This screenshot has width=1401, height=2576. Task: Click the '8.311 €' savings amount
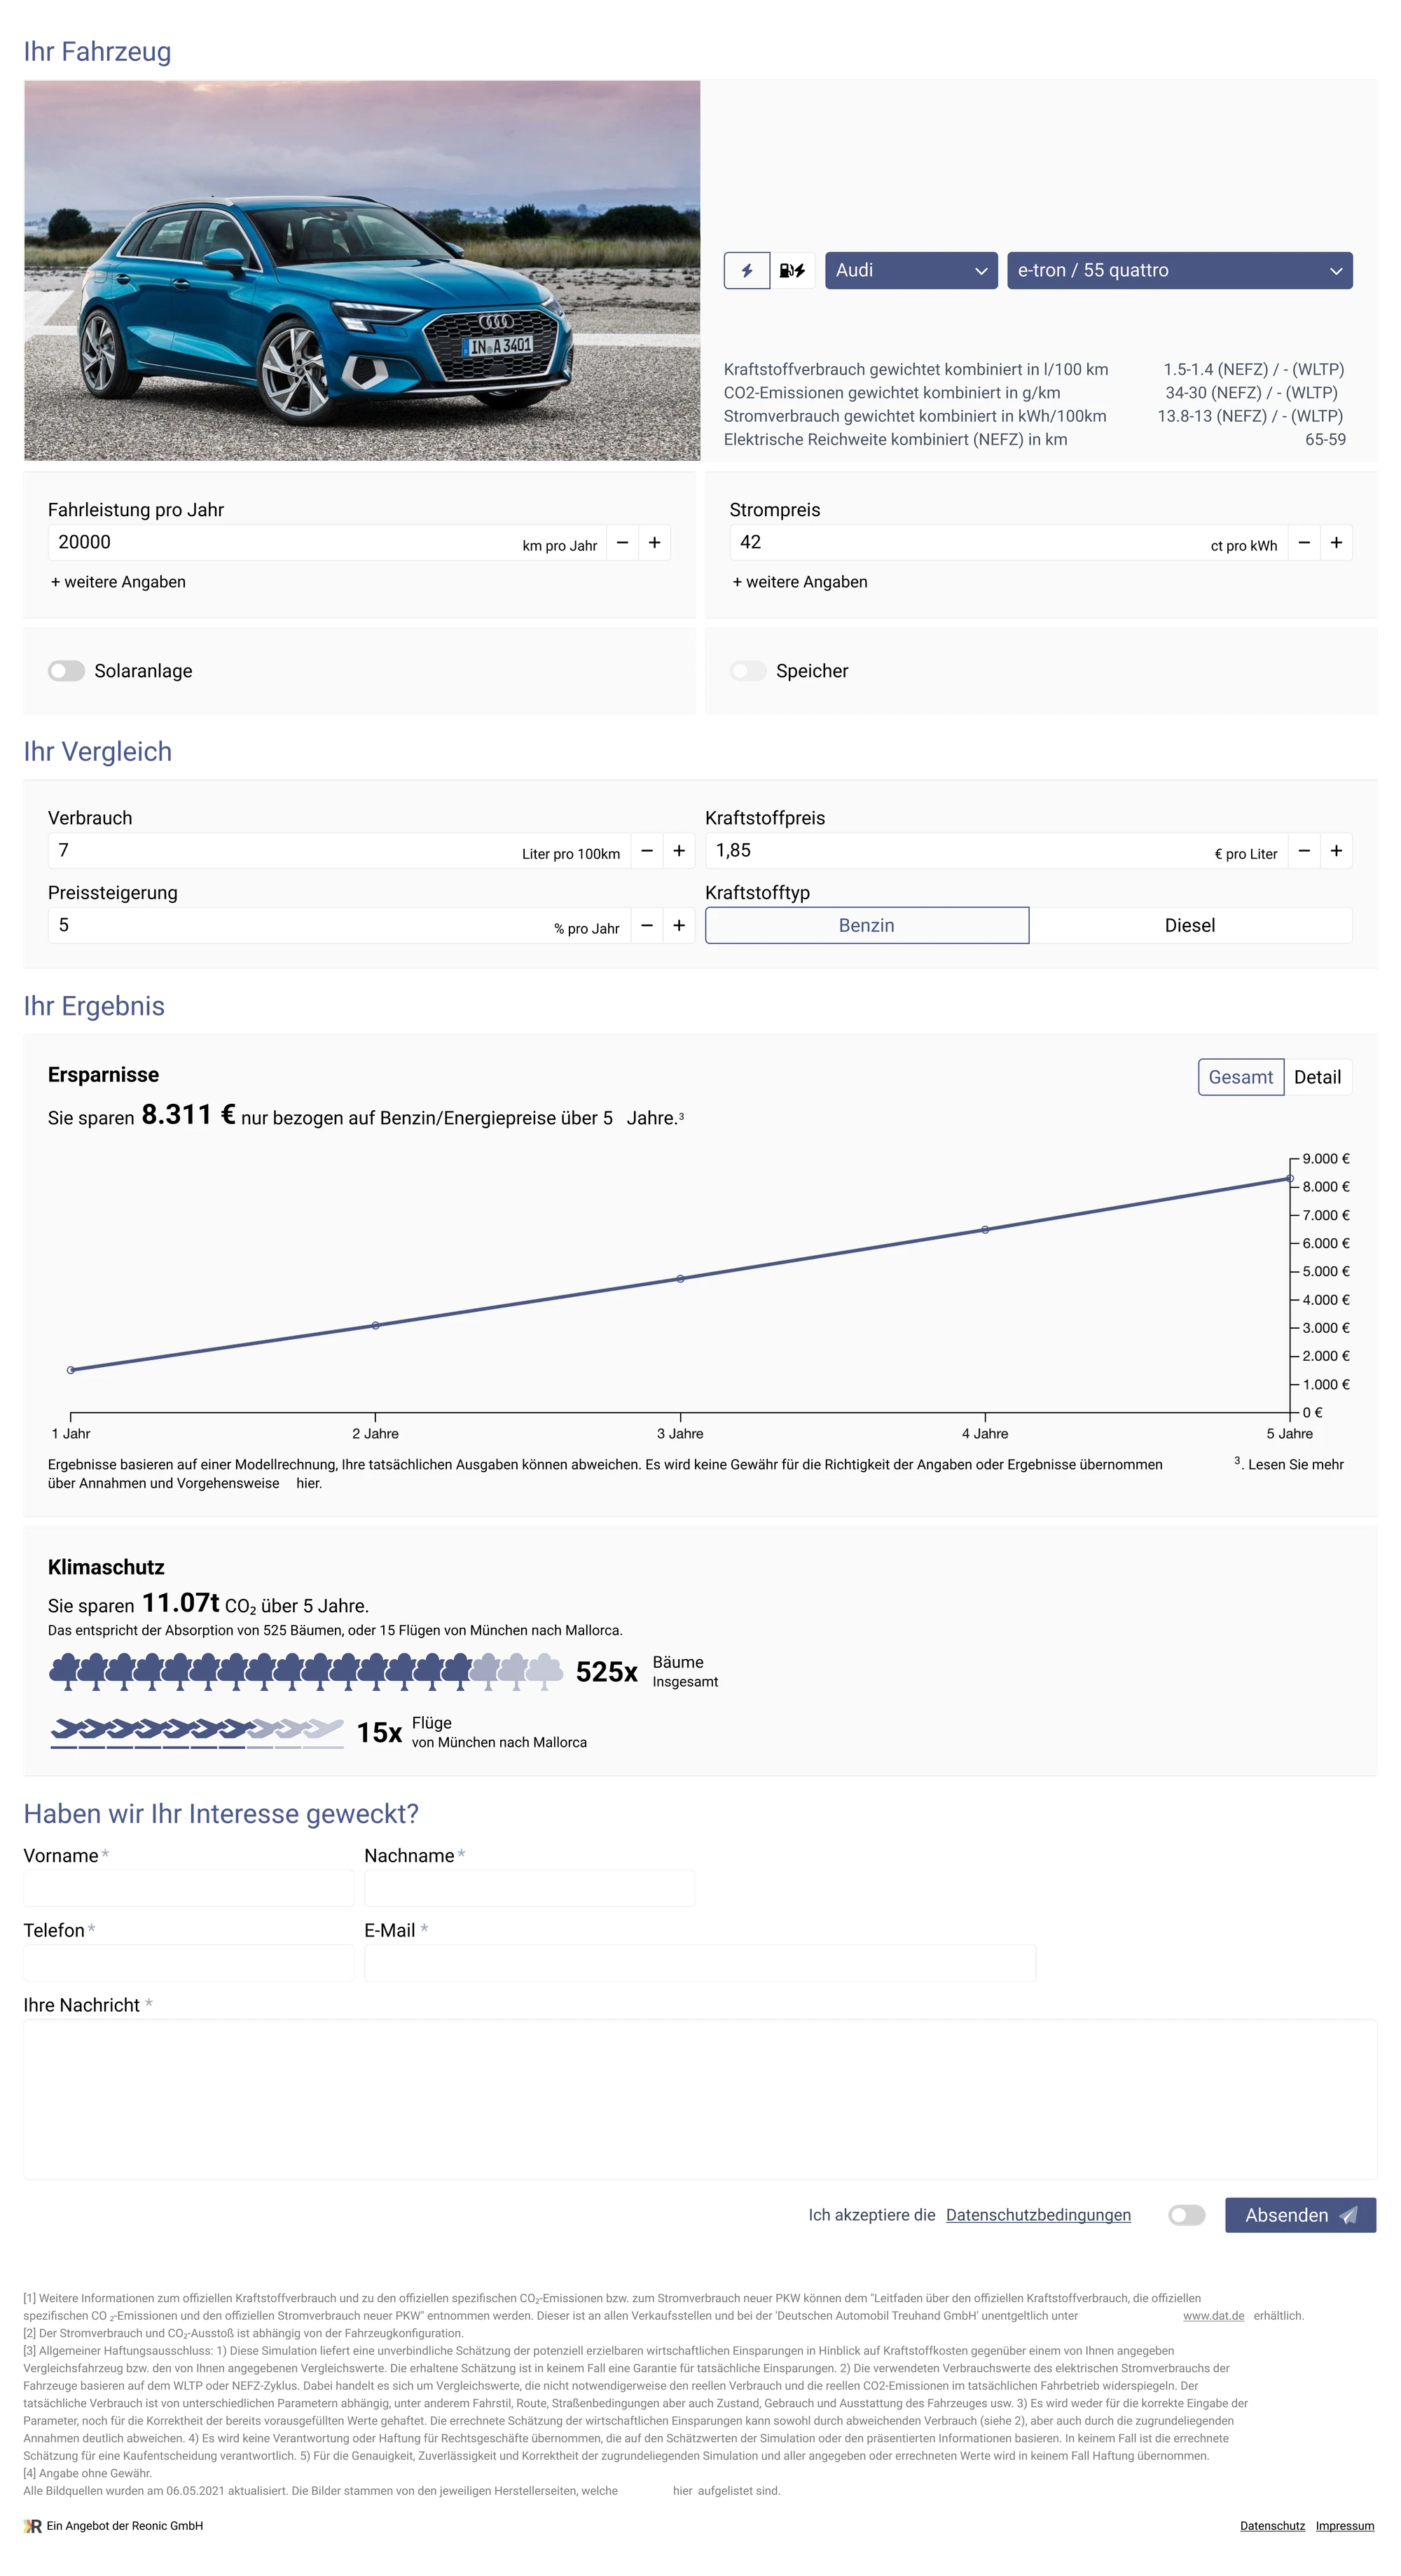(x=188, y=1115)
